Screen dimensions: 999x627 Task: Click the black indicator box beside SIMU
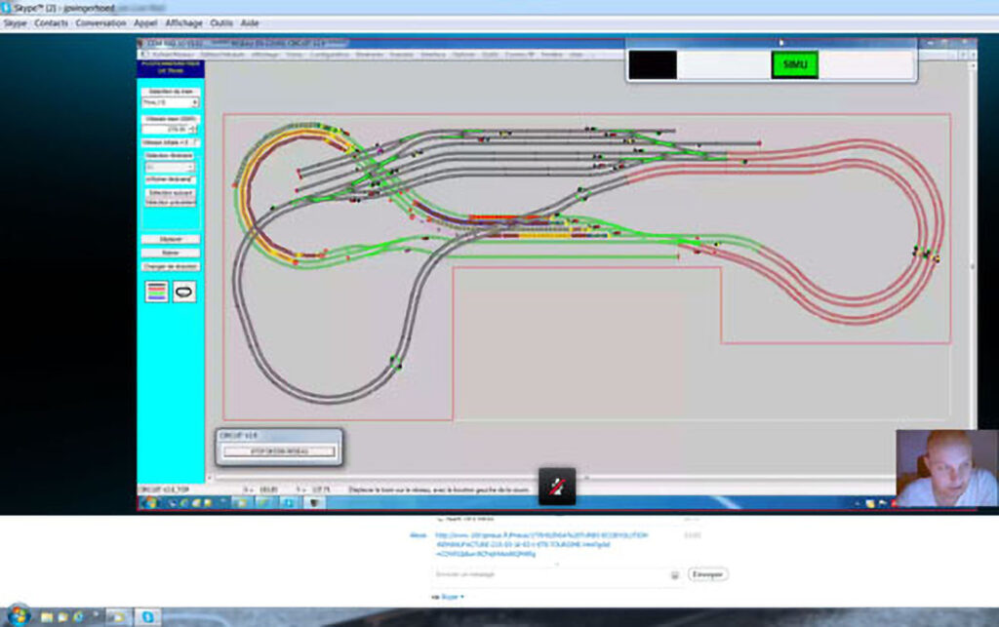click(x=653, y=65)
